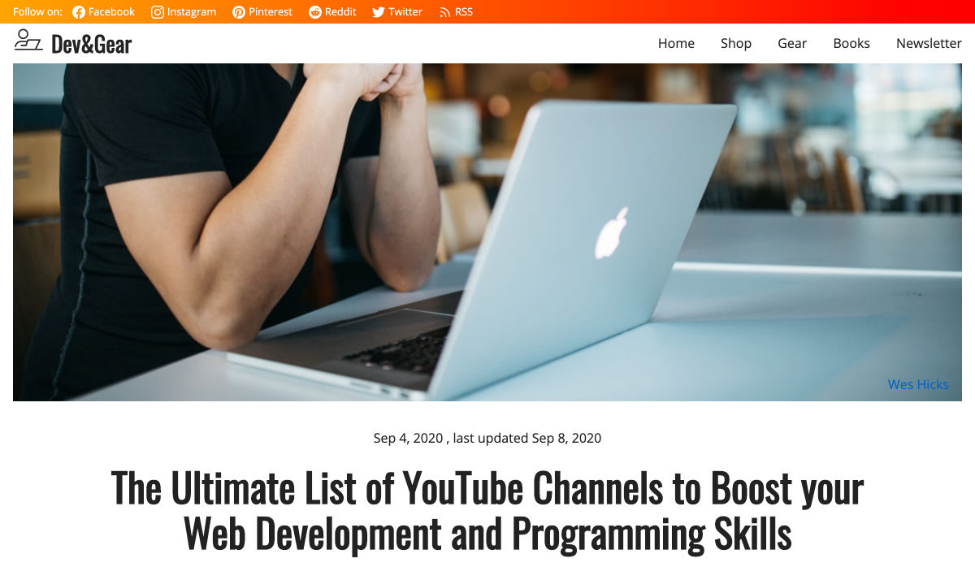Click the RSS feed icon
Viewport: 975px width, 567px height.
click(444, 12)
